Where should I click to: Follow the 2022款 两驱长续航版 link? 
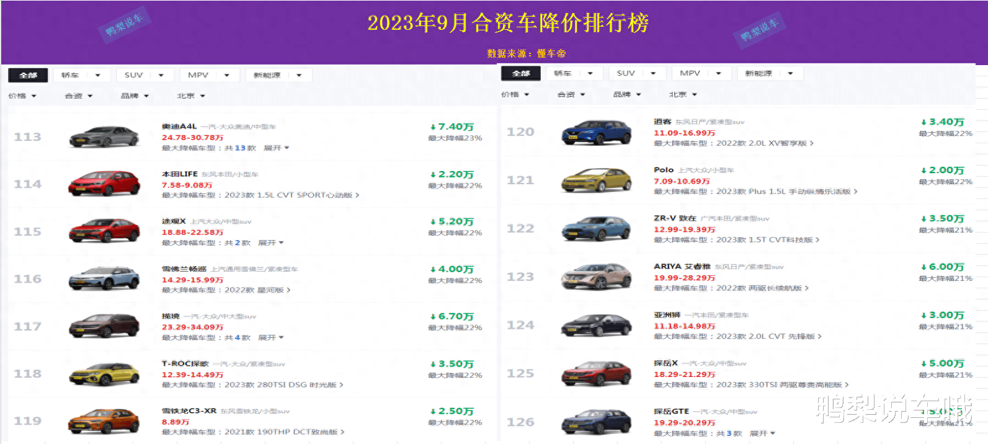coord(762,288)
